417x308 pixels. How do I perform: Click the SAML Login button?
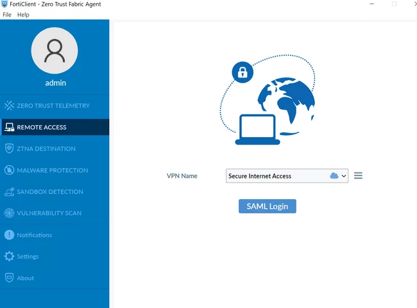(268, 206)
